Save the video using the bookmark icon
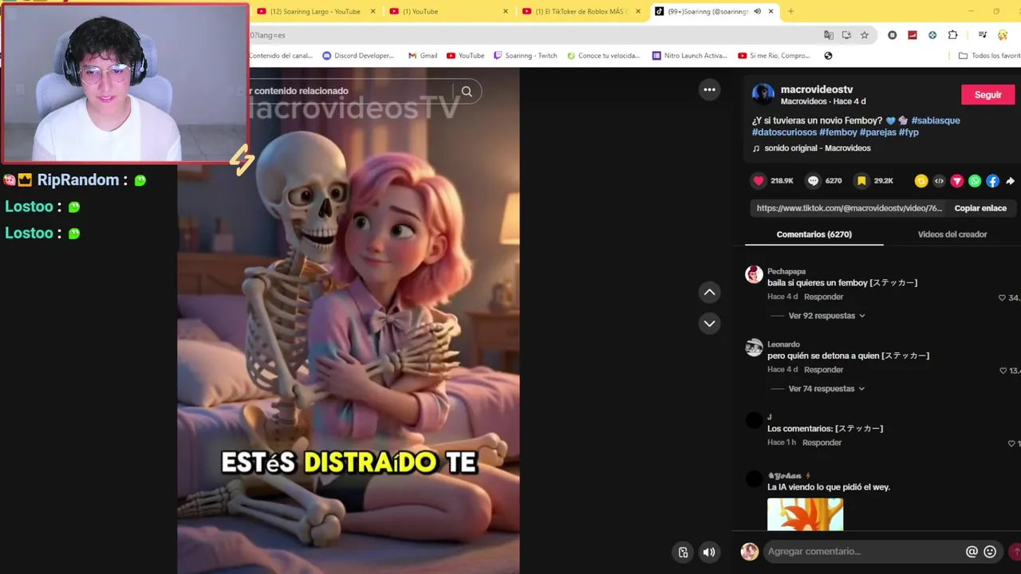The height and width of the screenshot is (574, 1021). [x=861, y=181]
